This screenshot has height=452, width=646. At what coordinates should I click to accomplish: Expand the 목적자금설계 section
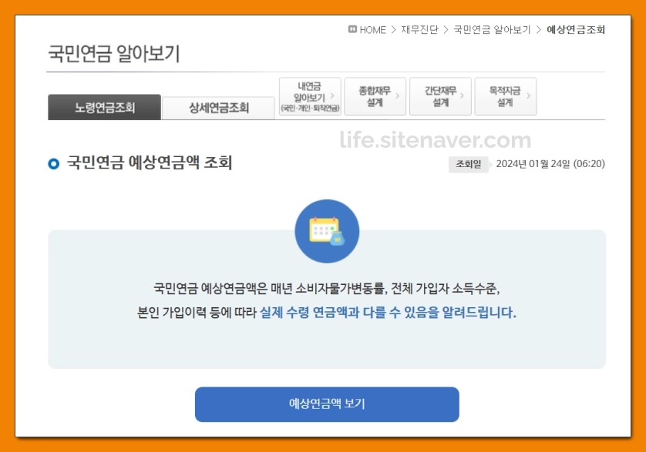click(x=504, y=95)
